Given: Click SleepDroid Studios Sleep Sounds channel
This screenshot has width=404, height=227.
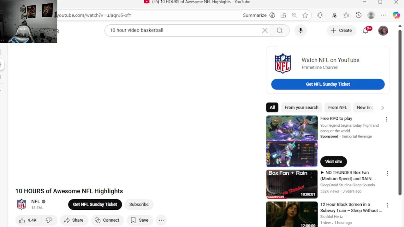Looking at the screenshot, I should (x=348, y=185).
